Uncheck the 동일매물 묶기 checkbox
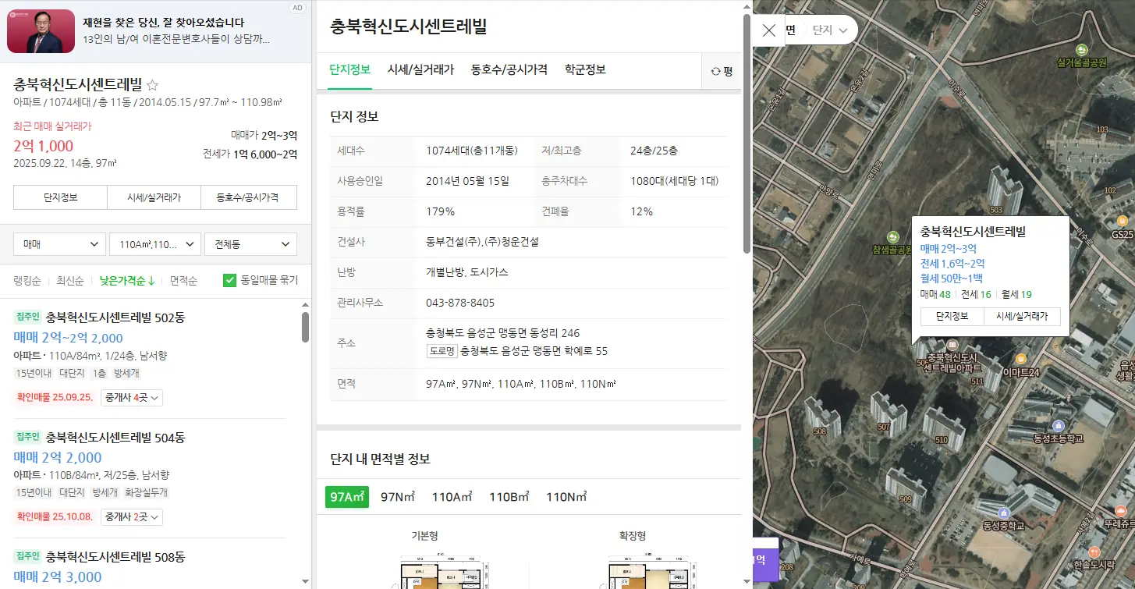Viewport: 1135px width, 589px height. pos(229,280)
